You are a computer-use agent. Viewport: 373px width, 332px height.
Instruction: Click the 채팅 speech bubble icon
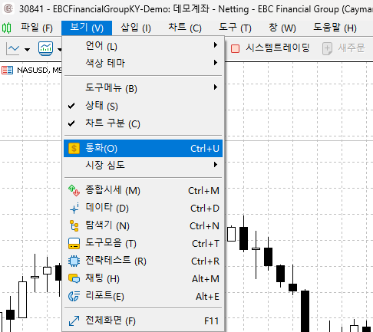74,278
